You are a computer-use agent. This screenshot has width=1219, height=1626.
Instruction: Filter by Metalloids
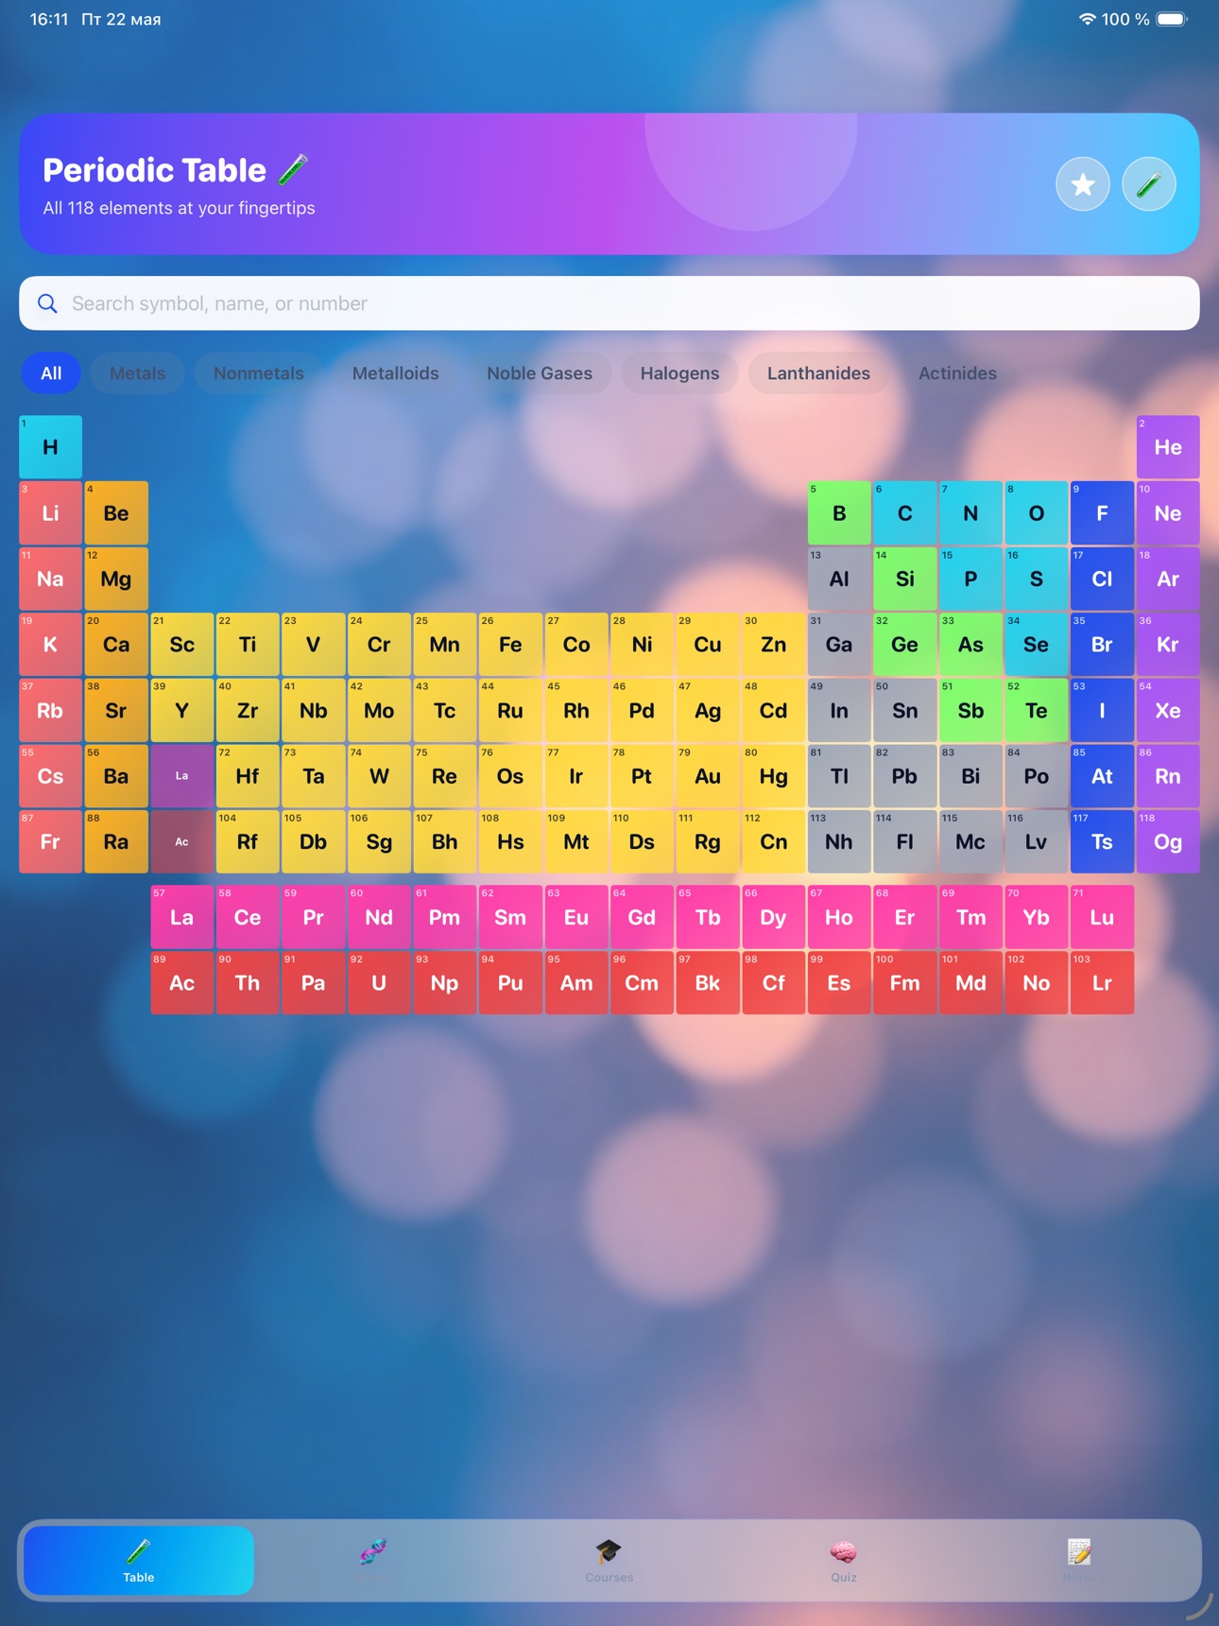(395, 373)
